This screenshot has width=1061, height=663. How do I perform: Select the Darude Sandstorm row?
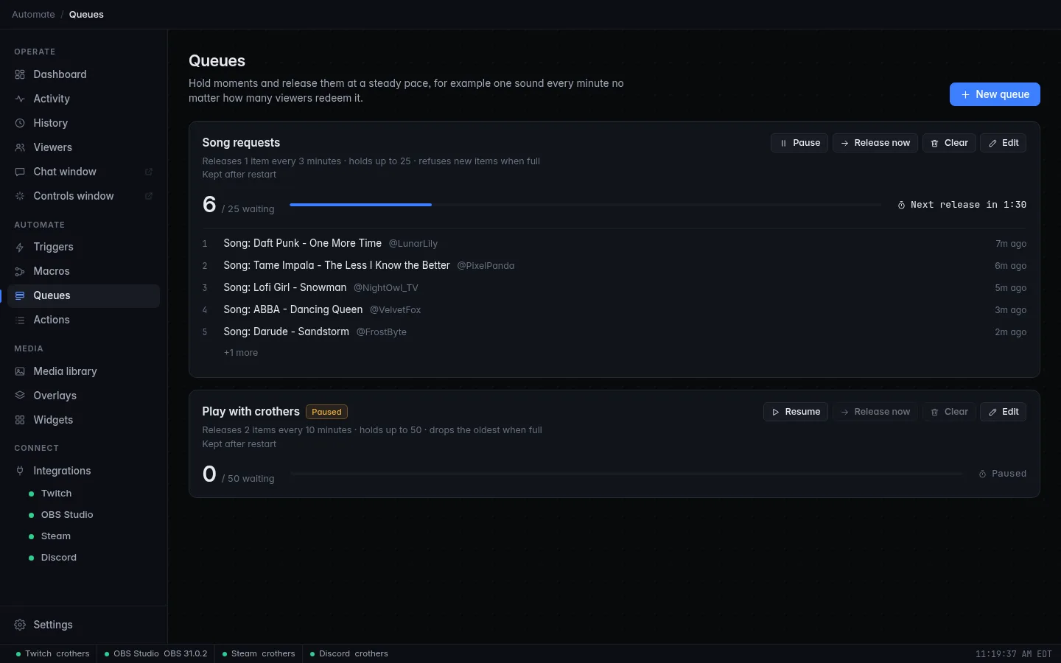[x=614, y=331]
